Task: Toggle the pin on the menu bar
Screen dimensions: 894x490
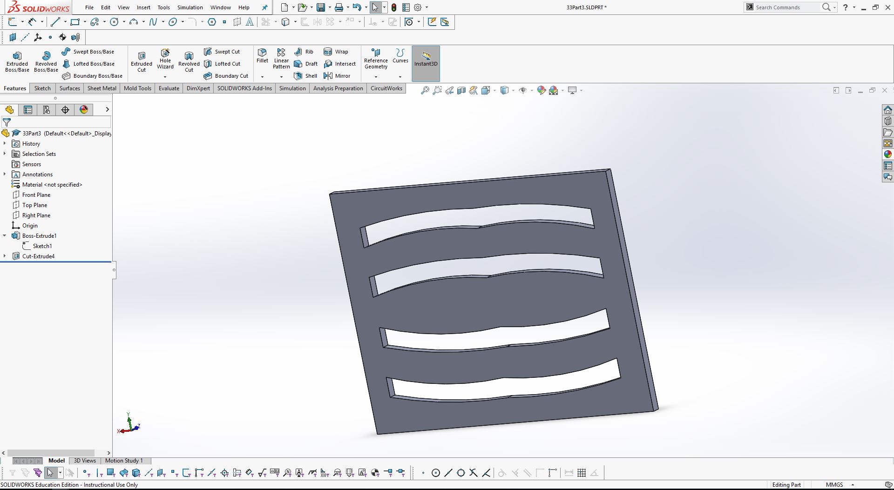Action: point(265,7)
